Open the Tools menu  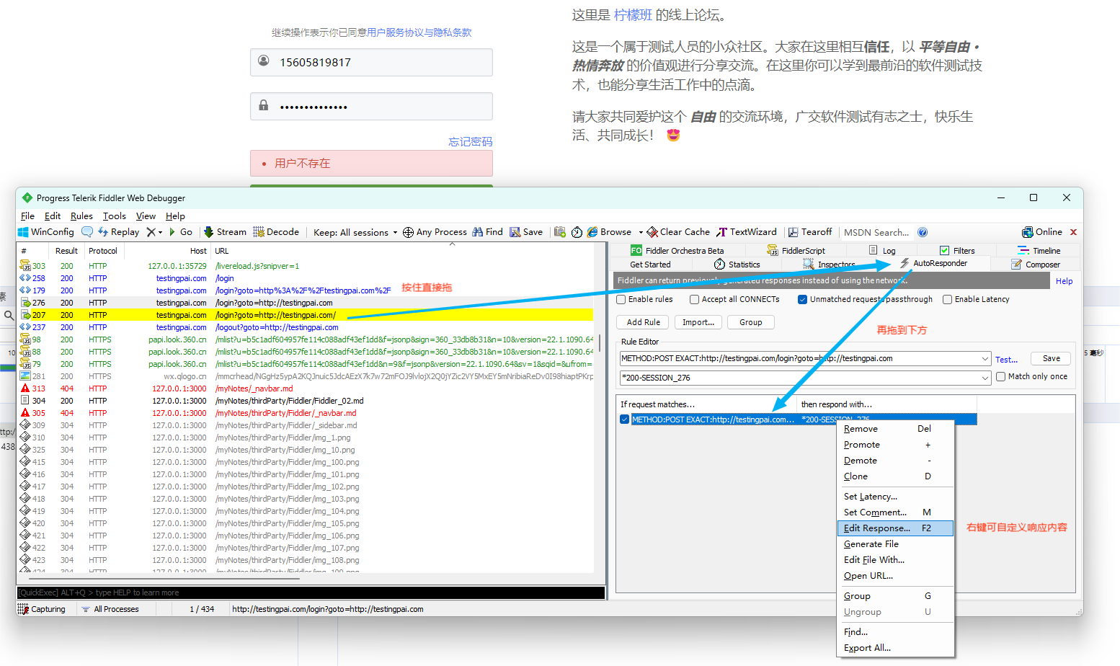(x=114, y=216)
